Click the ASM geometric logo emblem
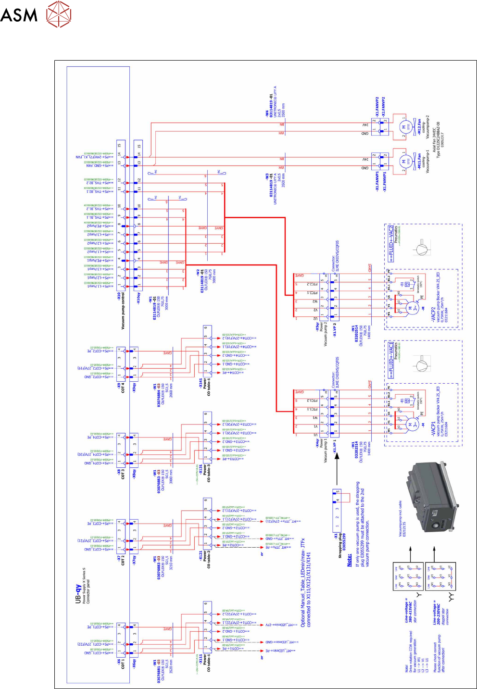This screenshot has height=689, width=477. click(x=59, y=14)
